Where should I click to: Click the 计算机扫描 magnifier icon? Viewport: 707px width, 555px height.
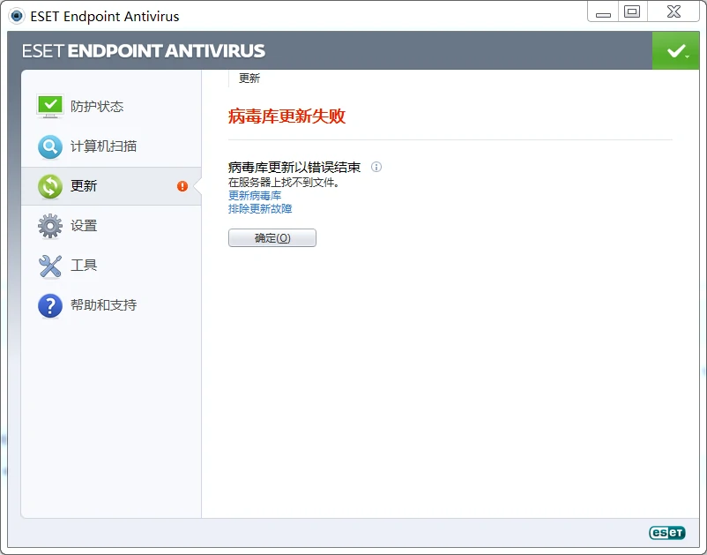pyautogui.click(x=50, y=146)
